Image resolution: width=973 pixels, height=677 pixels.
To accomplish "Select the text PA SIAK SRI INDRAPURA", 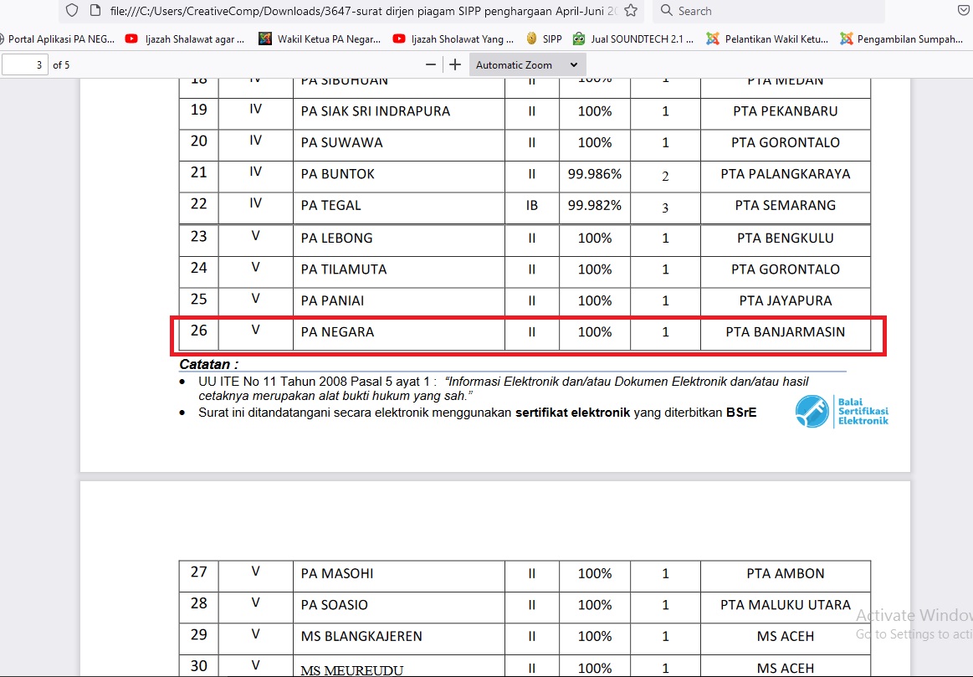I will coord(376,111).
